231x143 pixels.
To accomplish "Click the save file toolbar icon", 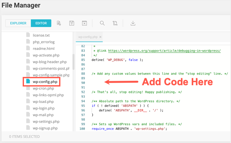I will coord(72,23).
